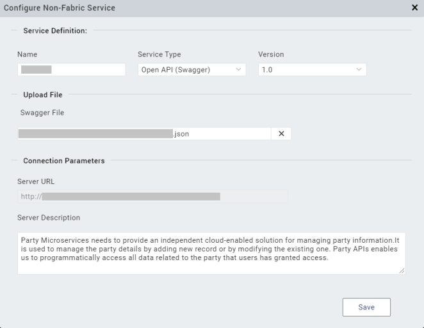Expand the Version 1.0 dropdown
This screenshot has width=424, height=328.
[x=311, y=70]
